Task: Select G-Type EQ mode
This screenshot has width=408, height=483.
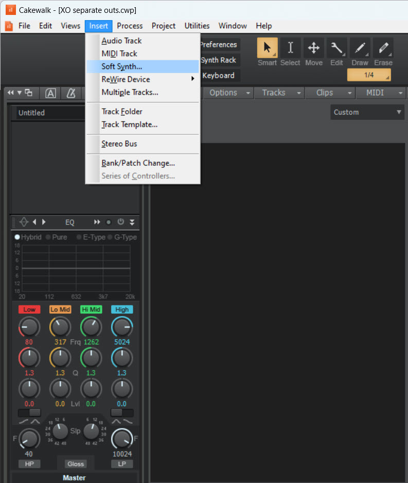Action: point(122,237)
